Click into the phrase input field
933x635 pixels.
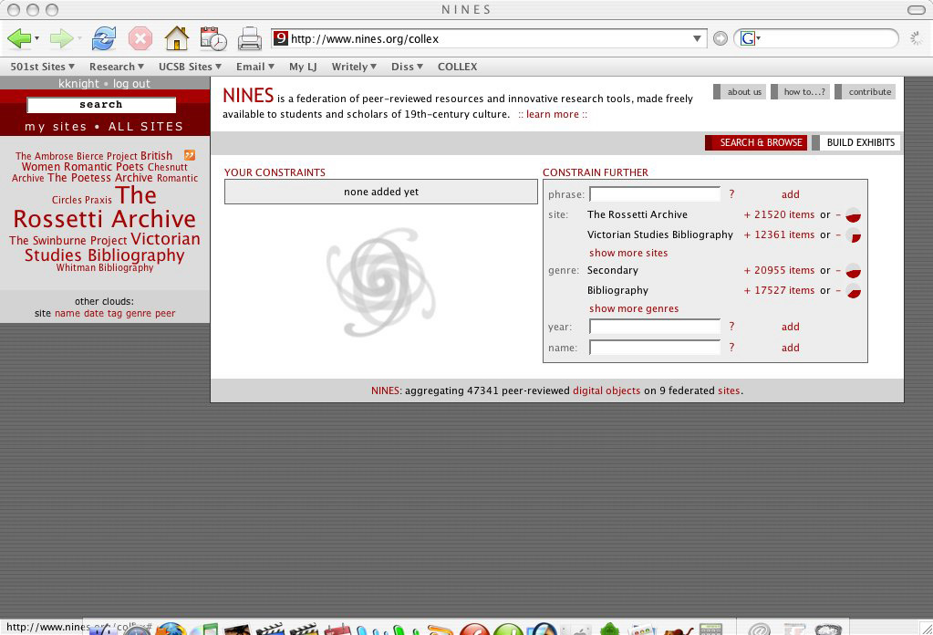point(655,194)
